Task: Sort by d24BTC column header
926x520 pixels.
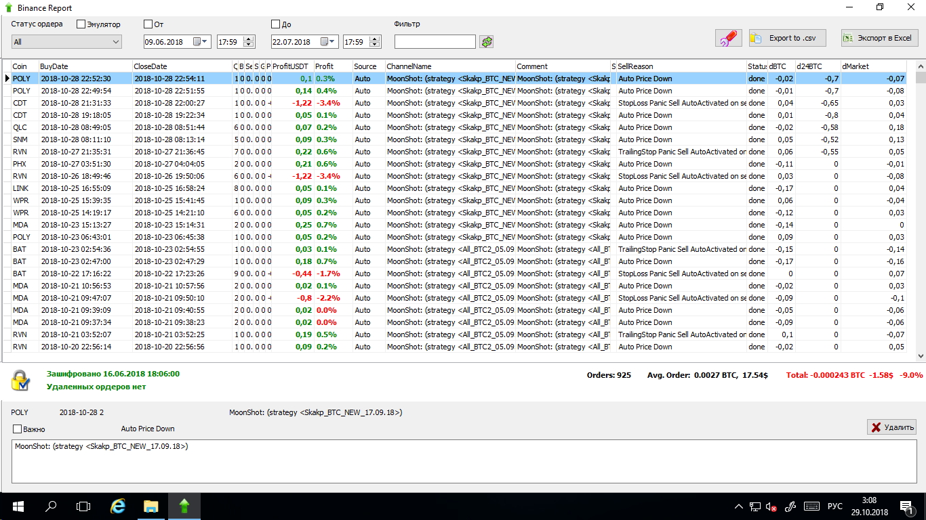Action: (818, 66)
